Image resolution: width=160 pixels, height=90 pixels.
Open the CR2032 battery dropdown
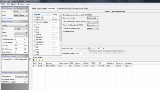(15, 25)
